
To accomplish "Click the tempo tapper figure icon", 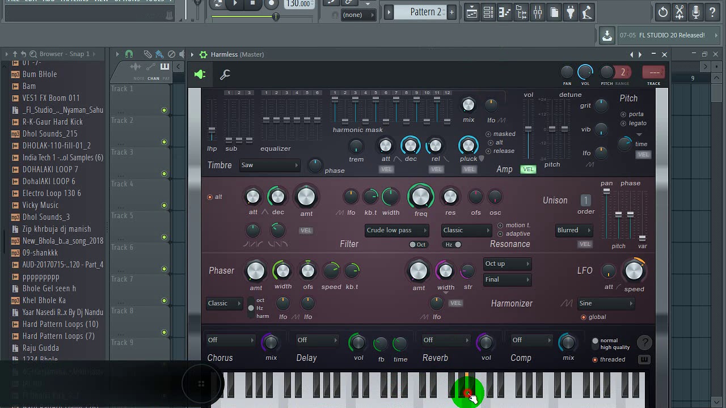I will coord(587,12).
